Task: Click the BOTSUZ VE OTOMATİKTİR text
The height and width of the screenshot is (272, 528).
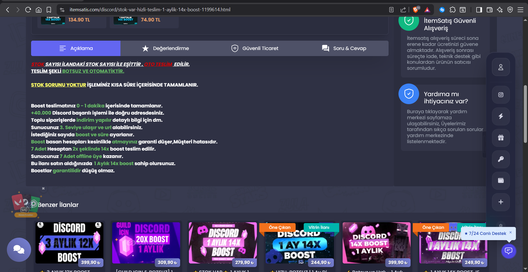Action: [93, 71]
